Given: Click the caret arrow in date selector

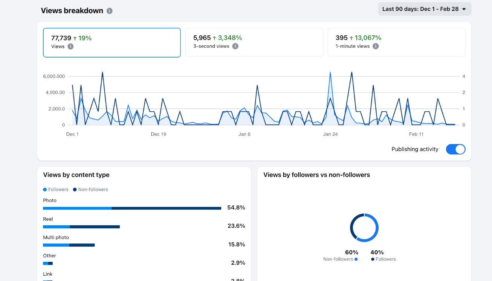Looking at the screenshot, I should (464, 9).
